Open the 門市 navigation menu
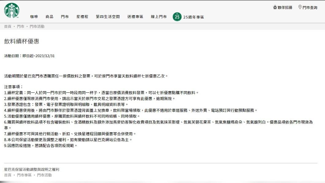Image resolution: width=325 pixels, height=183 pixels. pyautogui.click(x=65, y=17)
